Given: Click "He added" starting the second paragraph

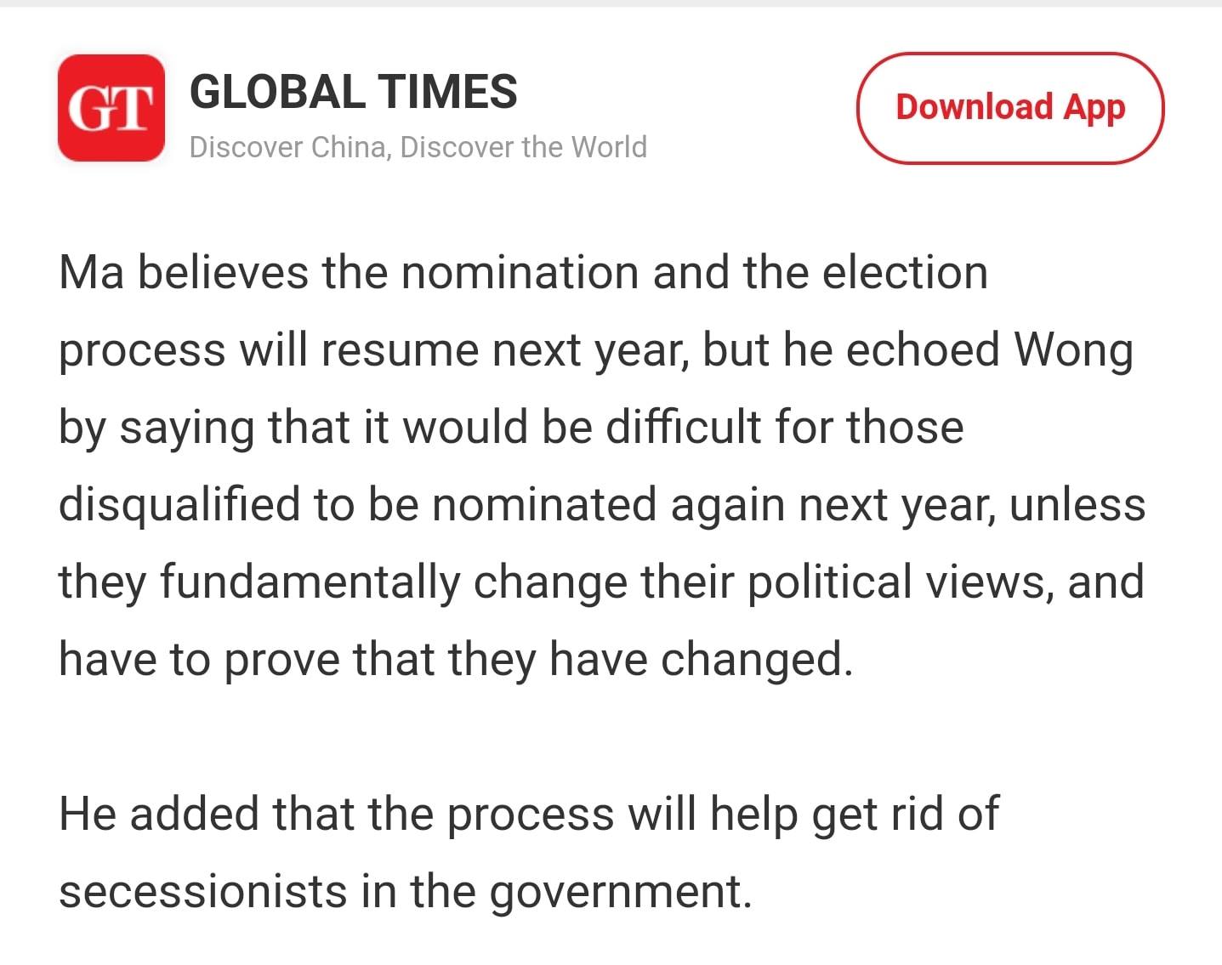Looking at the screenshot, I should [159, 814].
